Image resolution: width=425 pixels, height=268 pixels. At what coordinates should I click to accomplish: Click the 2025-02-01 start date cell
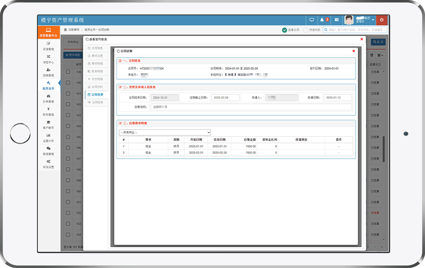tap(196, 153)
